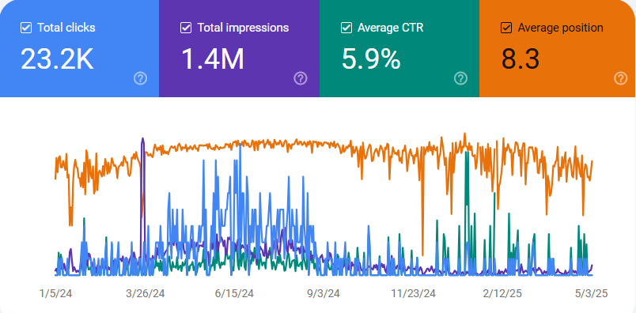Click the 6/15/24 date axis label
This screenshot has height=313, width=636.
pyautogui.click(x=234, y=293)
